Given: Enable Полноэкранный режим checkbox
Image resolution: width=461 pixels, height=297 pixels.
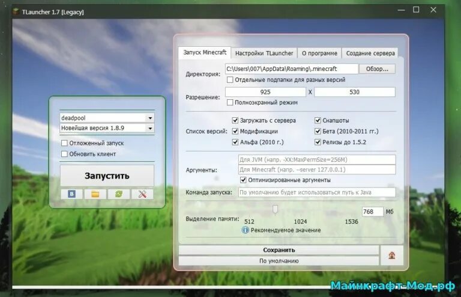Looking at the screenshot, I should coord(230,102).
